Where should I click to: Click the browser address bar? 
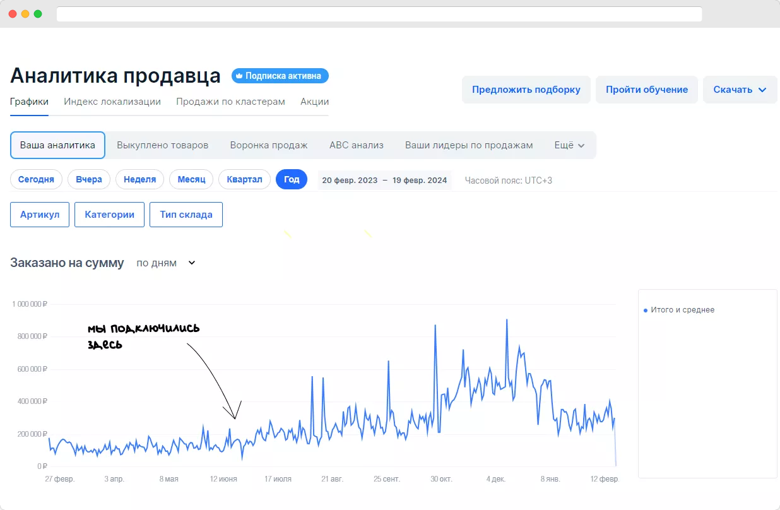click(x=379, y=14)
